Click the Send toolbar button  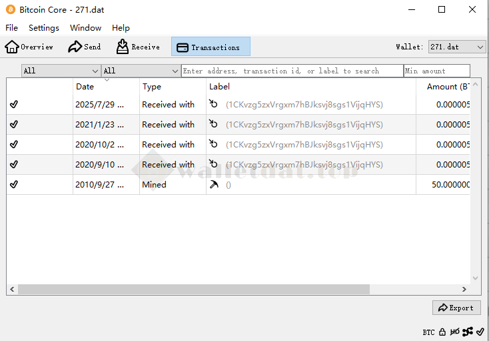click(x=85, y=47)
